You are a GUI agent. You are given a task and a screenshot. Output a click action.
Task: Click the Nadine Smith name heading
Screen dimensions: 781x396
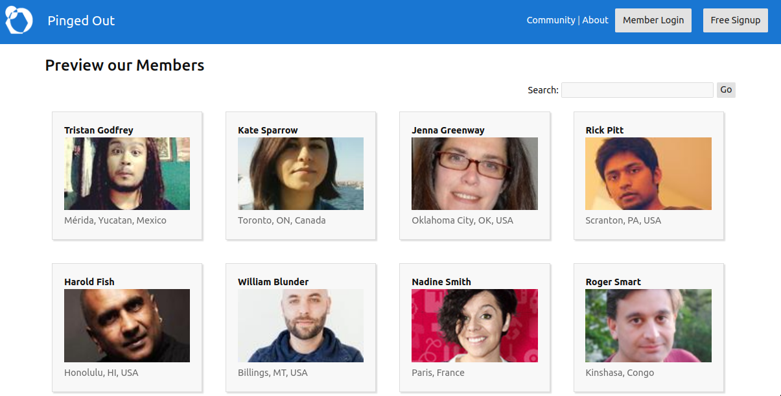point(441,282)
